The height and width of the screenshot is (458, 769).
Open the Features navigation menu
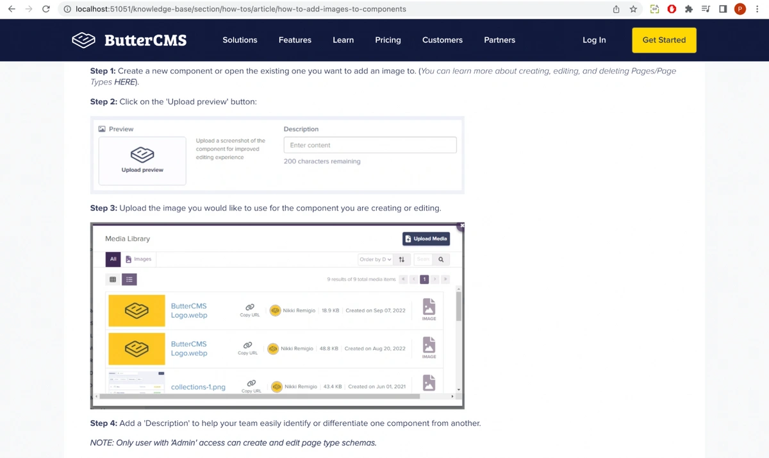pyautogui.click(x=295, y=40)
